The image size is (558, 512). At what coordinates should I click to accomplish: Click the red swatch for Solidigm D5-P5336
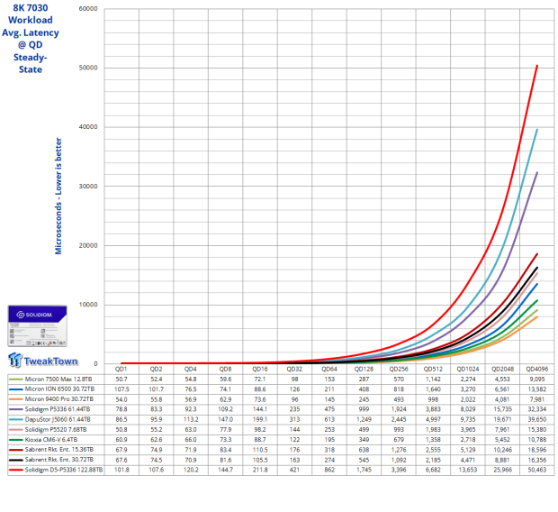[x=16, y=470]
